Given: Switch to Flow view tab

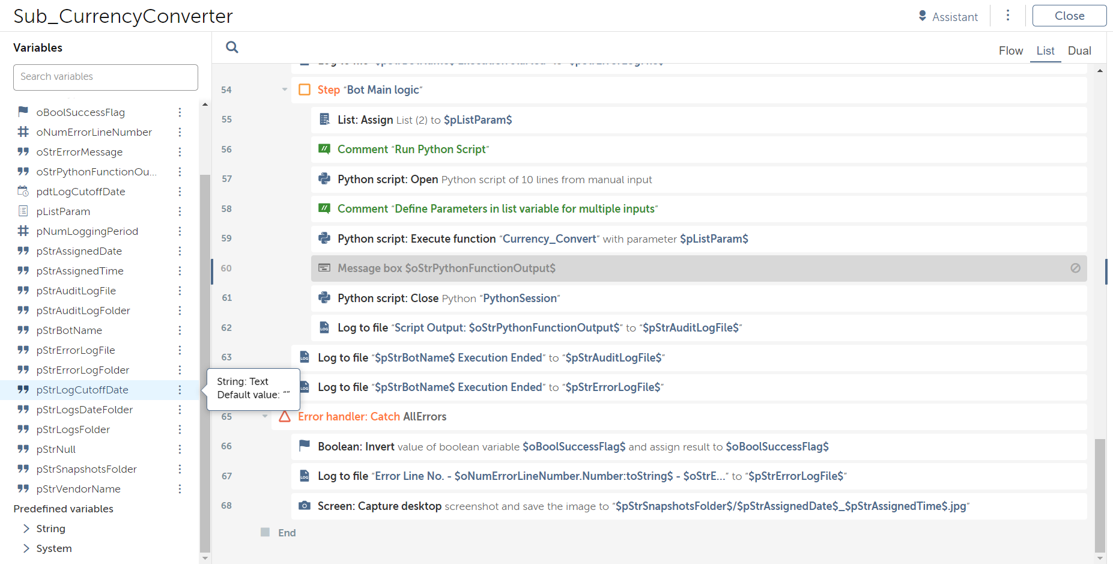Looking at the screenshot, I should (1010, 51).
